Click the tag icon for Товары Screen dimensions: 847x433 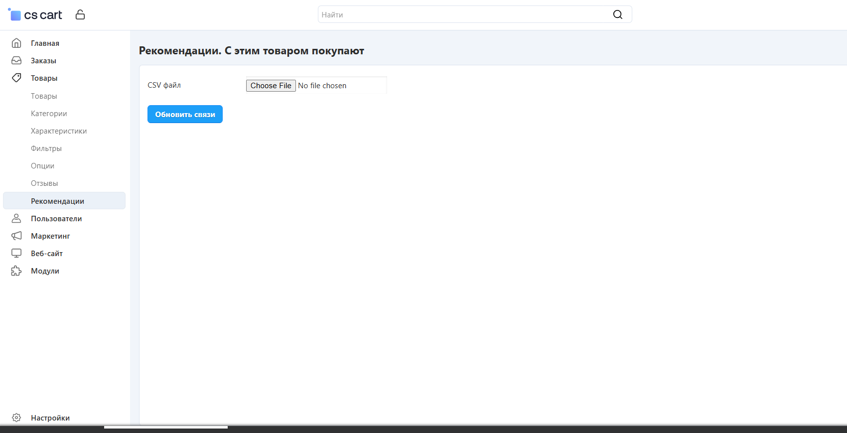click(16, 78)
